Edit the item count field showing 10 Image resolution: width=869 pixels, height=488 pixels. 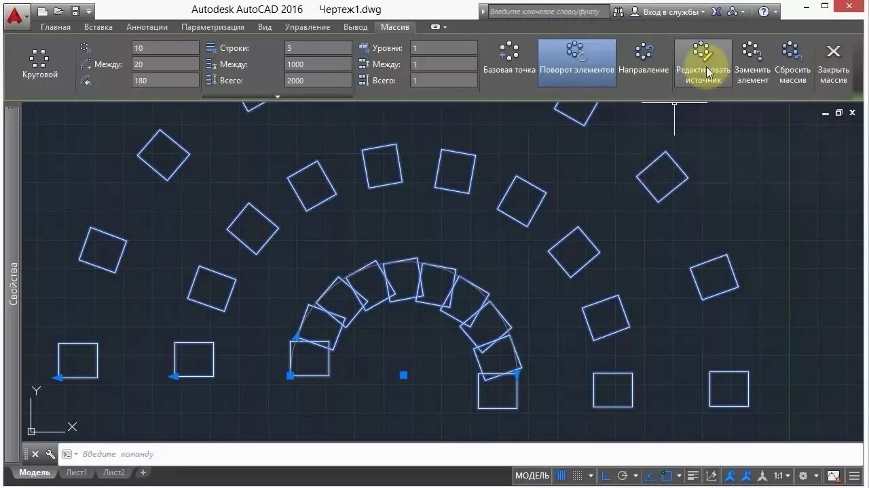tap(166, 48)
